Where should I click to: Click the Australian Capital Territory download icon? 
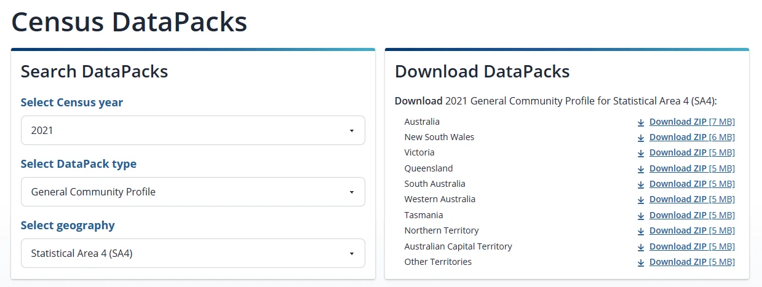coord(641,247)
